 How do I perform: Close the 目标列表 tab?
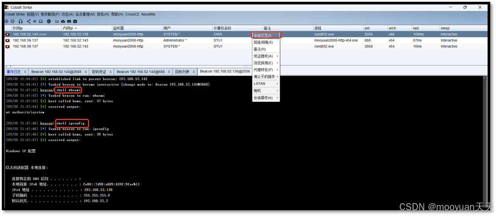(x=194, y=72)
